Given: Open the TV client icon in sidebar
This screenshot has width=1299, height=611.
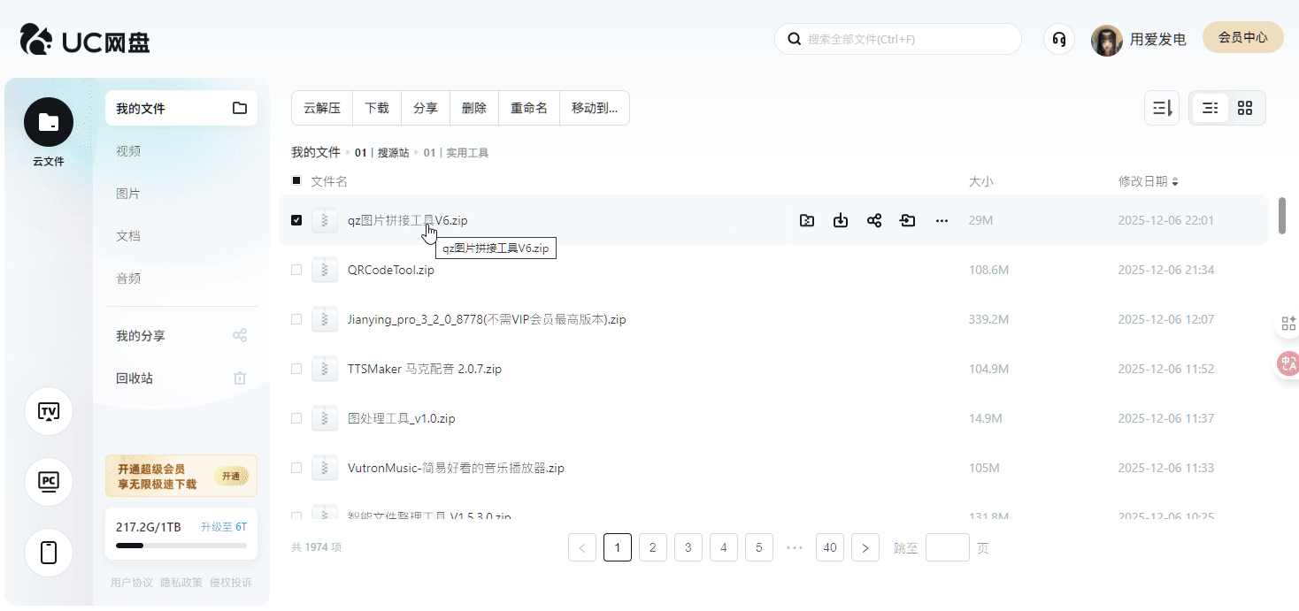Looking at the screenshot, I should 49,411.
